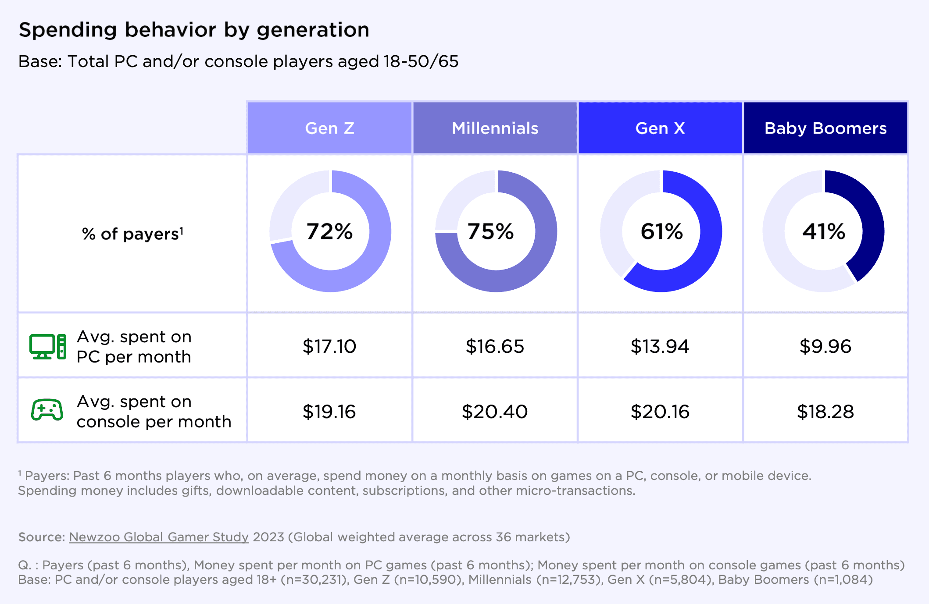Screen dimensions: 929x604
Task: Select the Gen Z 72% donut chart
Action: tap(330, 231)
